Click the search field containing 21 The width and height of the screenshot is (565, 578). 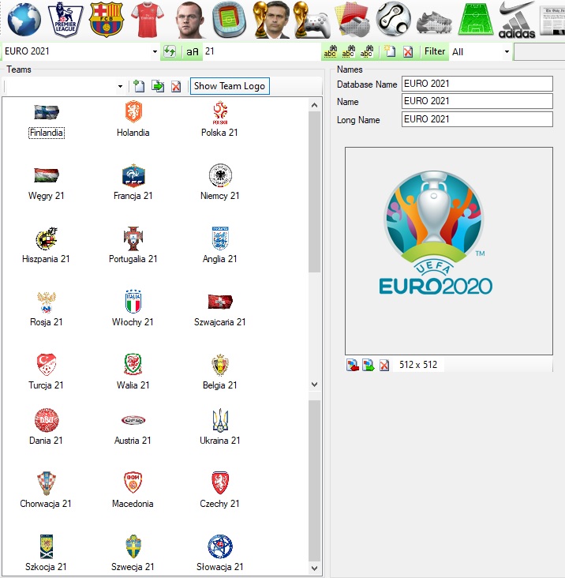(x=261, y=51)
